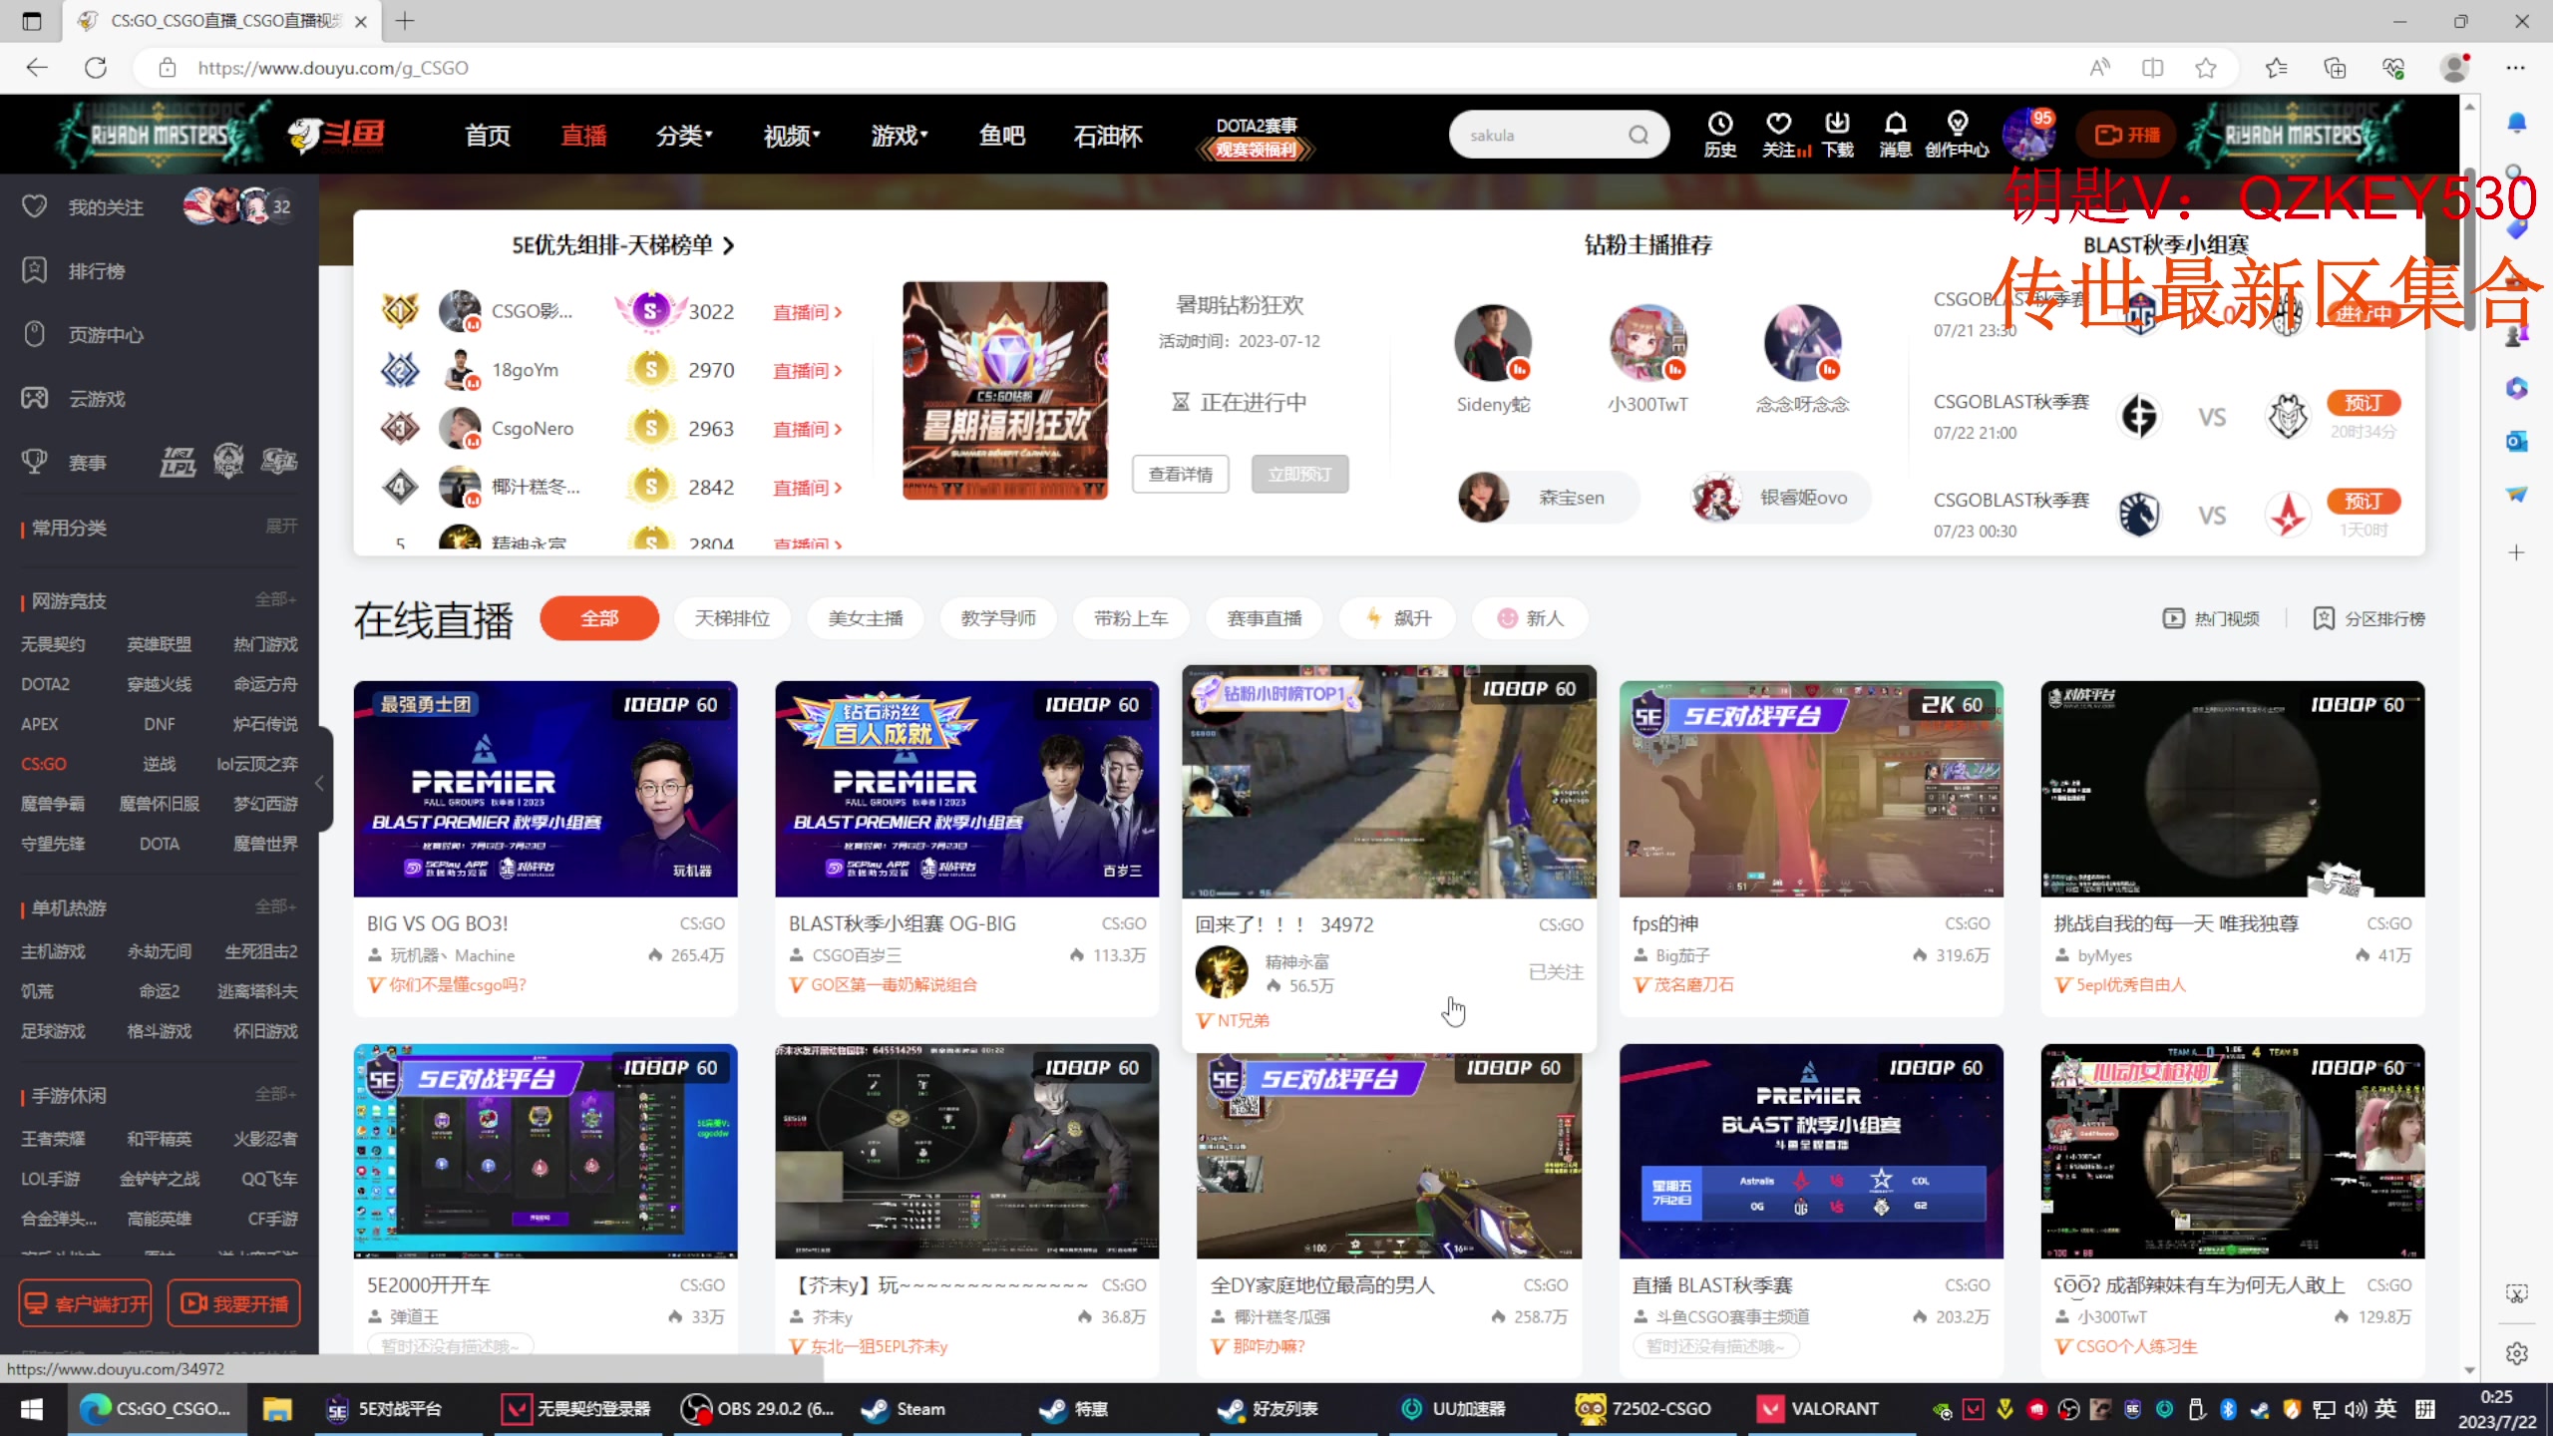This screenshot has width=2553, height=1436.
Task: Expand 手游休闲 全部+ list
Action: [x=276, y=1094]
